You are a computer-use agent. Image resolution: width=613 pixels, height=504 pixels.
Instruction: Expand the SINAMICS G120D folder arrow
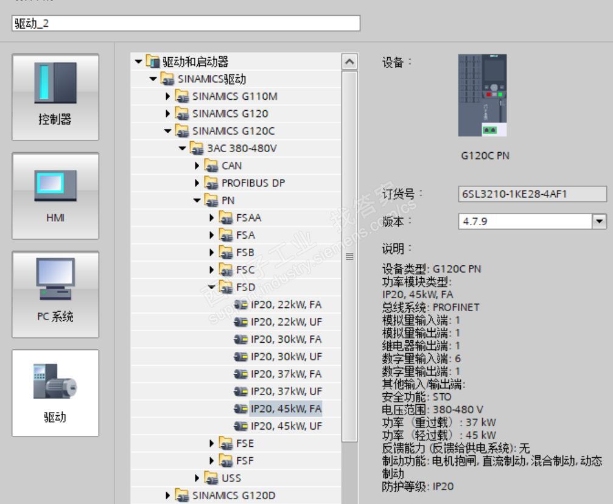tap(168, 495)
